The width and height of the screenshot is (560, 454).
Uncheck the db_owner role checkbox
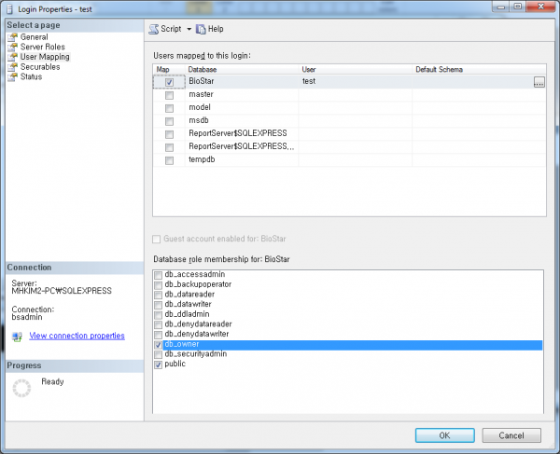pos(158,345)
